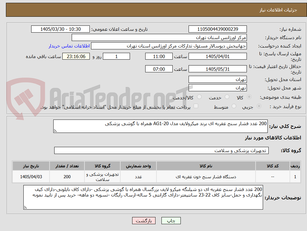
Task: Click the goods group field تجهیزات پزشکی و سلامت
Action: coord(161,150)
